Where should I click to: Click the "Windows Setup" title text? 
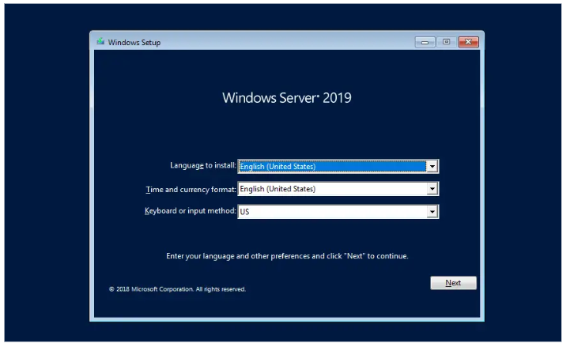(x=134, y=43)
